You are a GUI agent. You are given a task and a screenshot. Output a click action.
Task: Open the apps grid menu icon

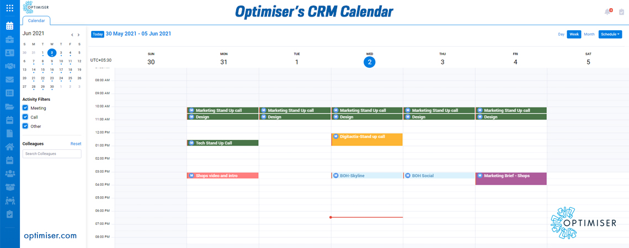[9, 8]
